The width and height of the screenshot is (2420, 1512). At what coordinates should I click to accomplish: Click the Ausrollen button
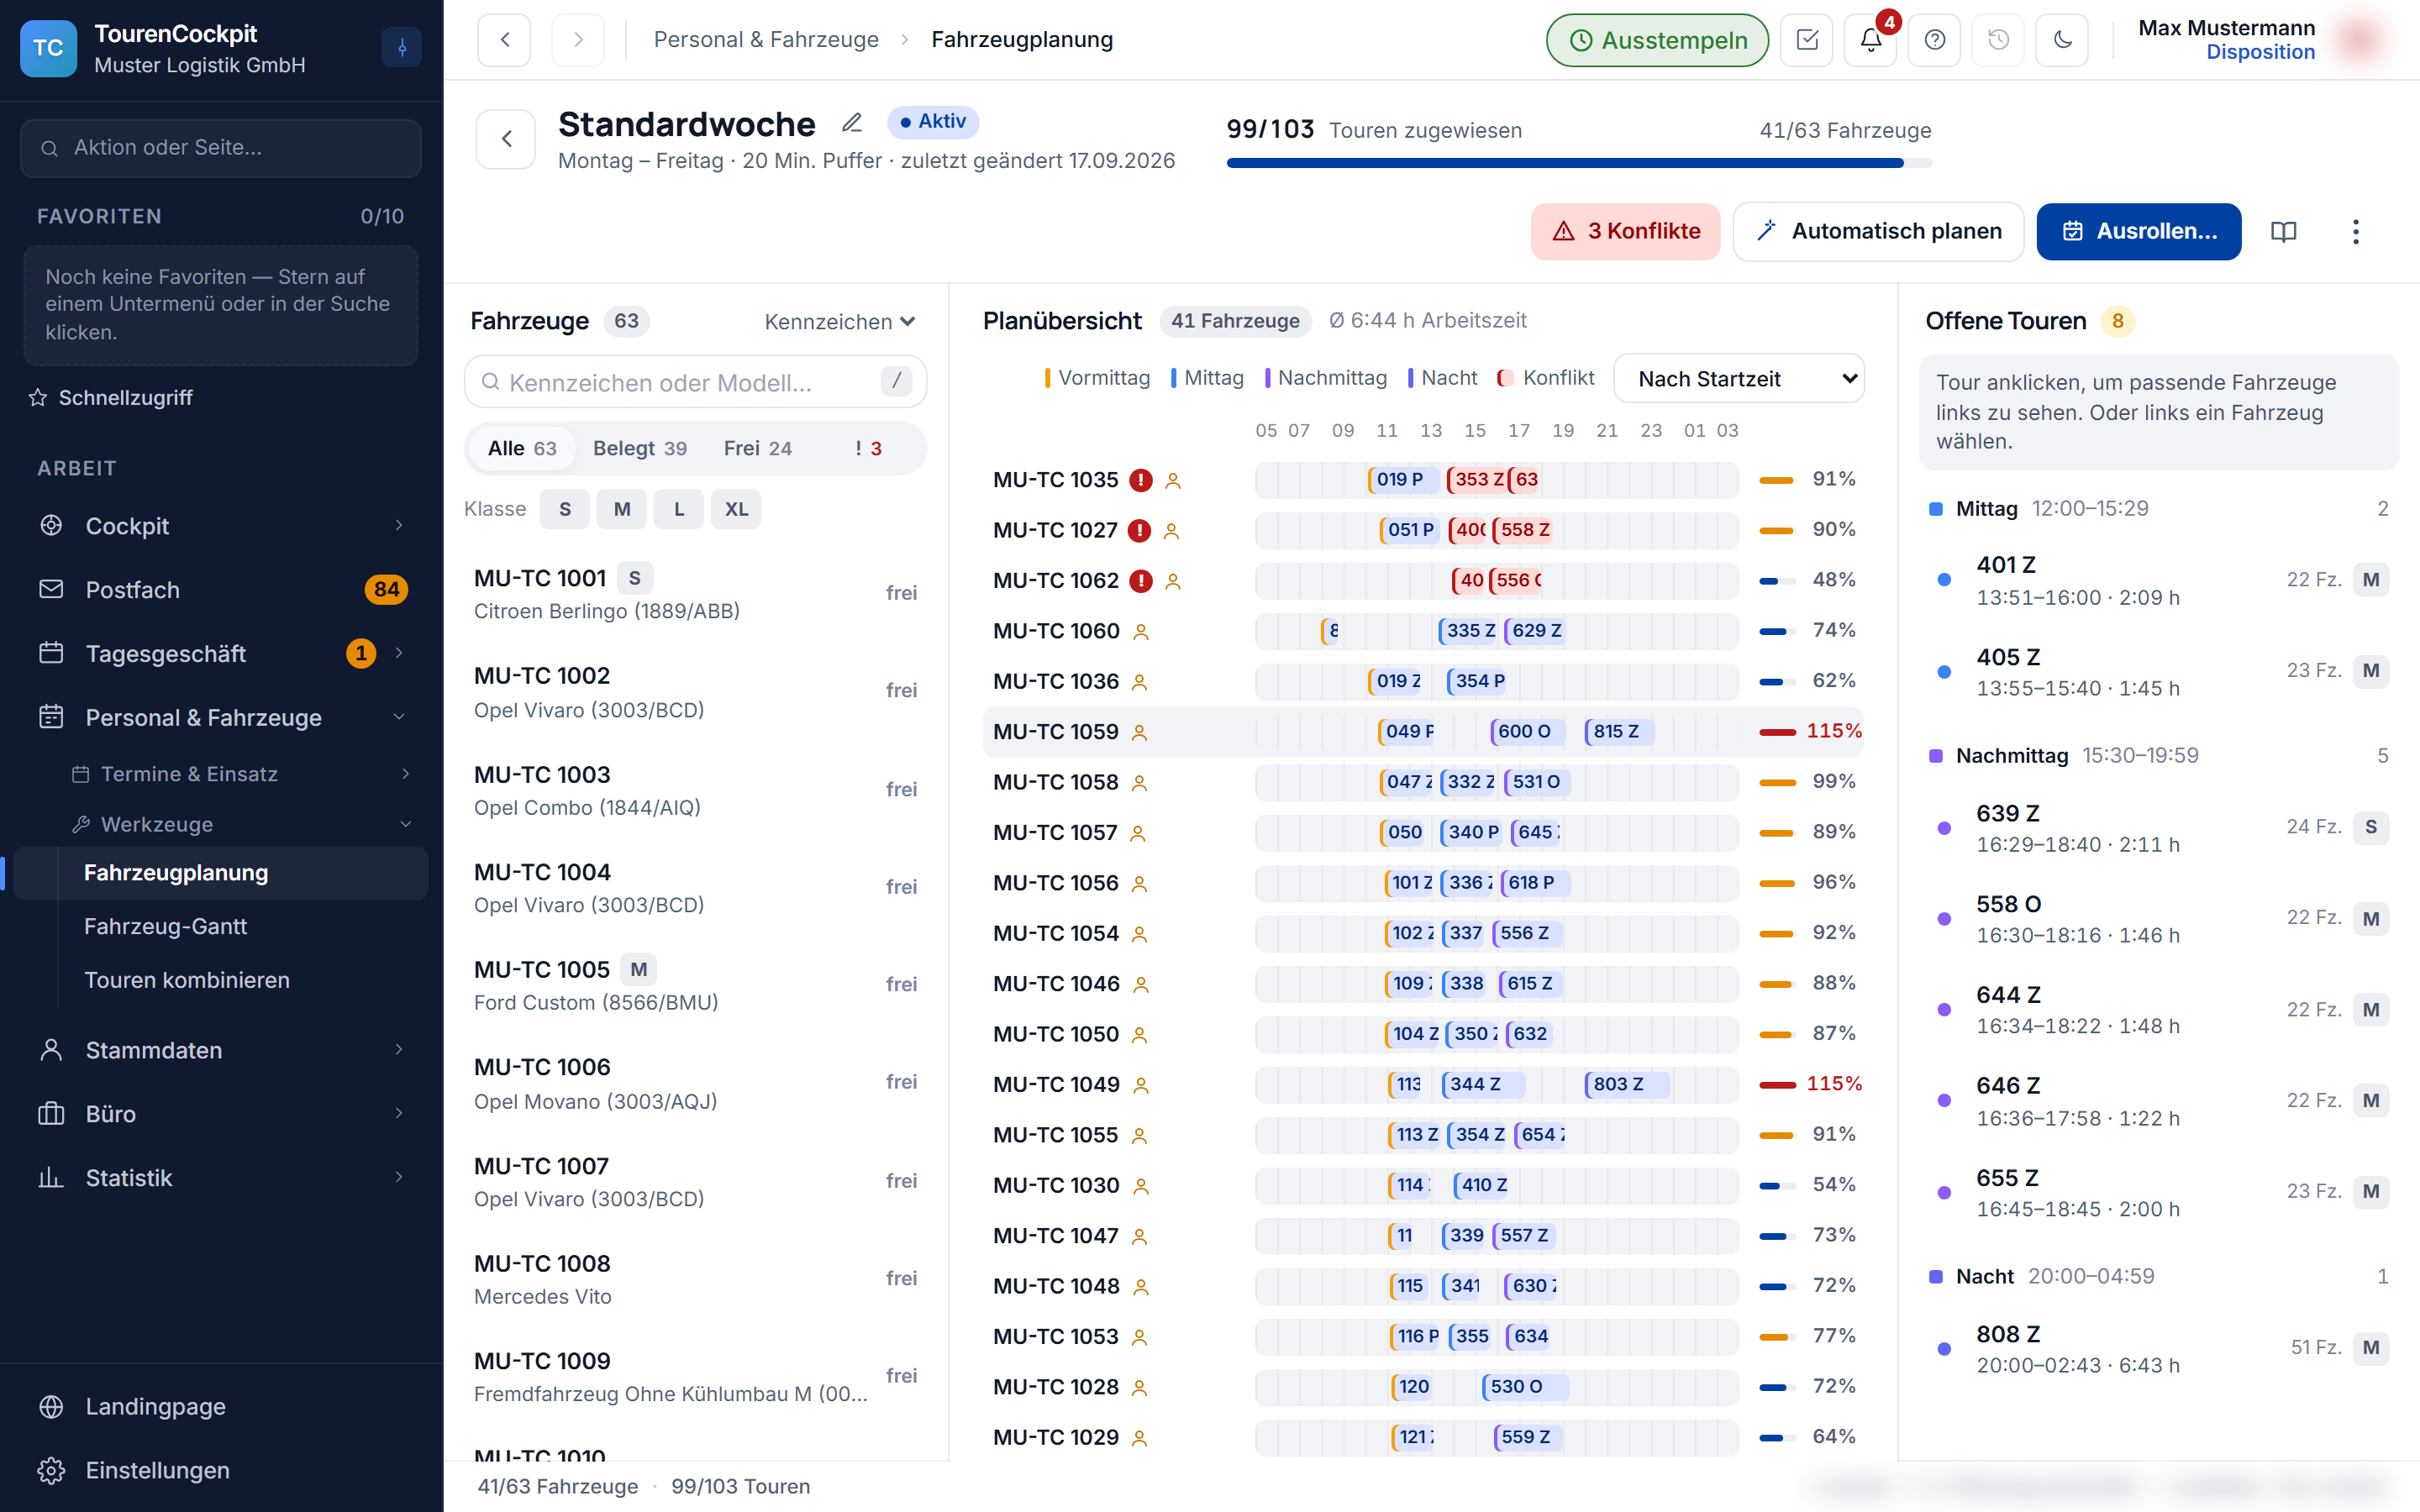(x=2139, y=232)
